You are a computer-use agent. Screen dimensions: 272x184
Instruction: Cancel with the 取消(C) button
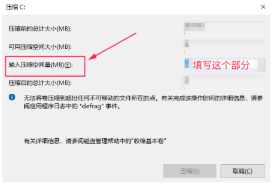point(243,171)
